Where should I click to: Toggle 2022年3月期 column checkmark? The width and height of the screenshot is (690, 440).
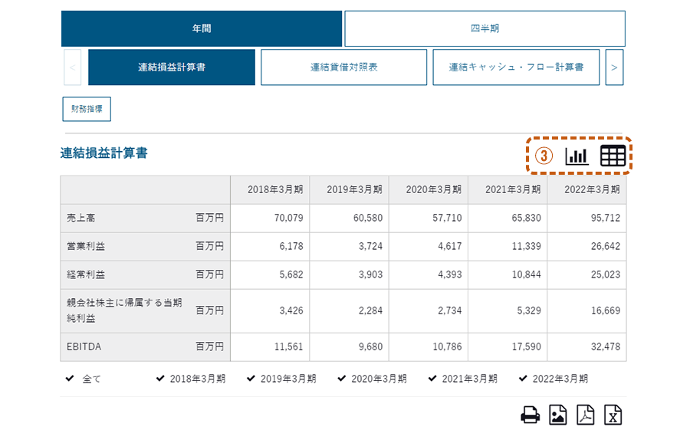pos(523,379)
